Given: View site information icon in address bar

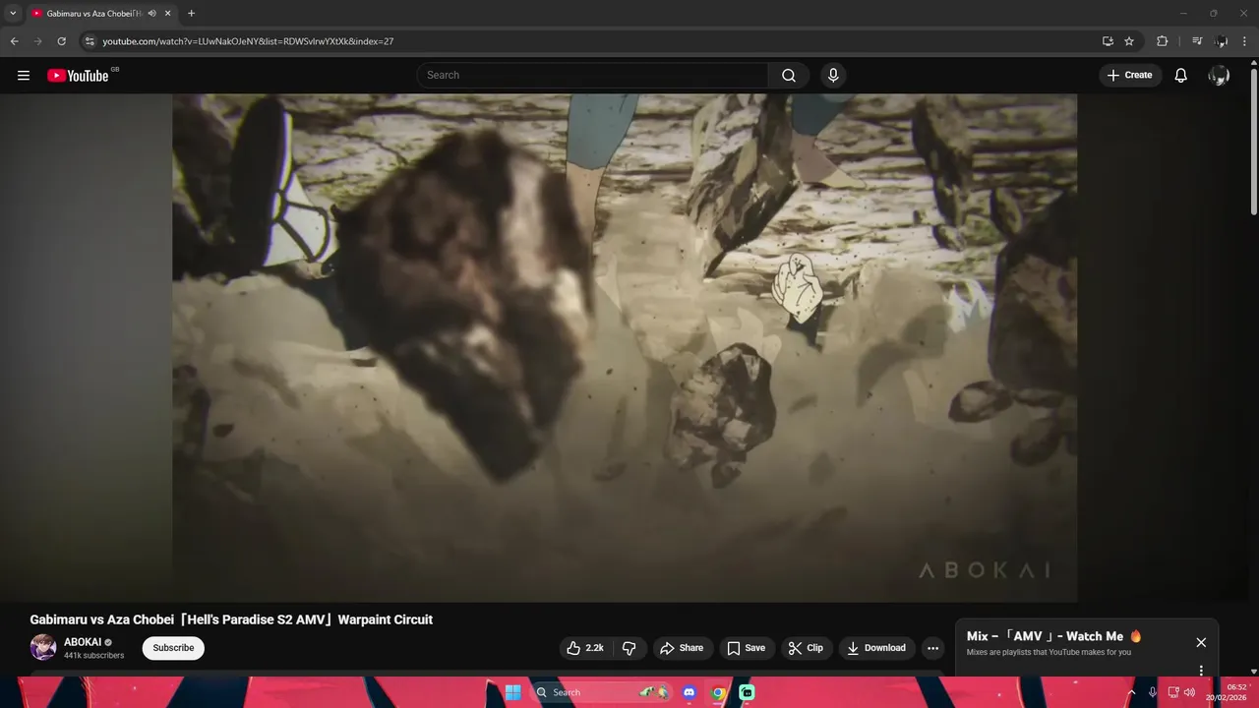Looking at the screenshot, I should tap(90, 41).
